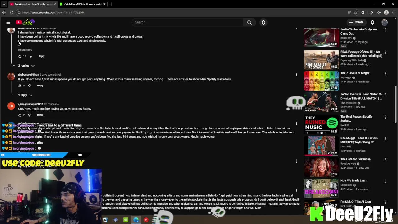Open browser extensions puzzle icon

[363, 12]
